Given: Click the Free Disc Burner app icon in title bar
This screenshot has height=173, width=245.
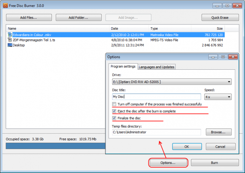Looking at the screenshot, I should point(5,6).
